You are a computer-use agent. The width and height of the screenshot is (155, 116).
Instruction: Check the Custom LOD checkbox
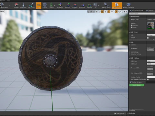[148, 38]
